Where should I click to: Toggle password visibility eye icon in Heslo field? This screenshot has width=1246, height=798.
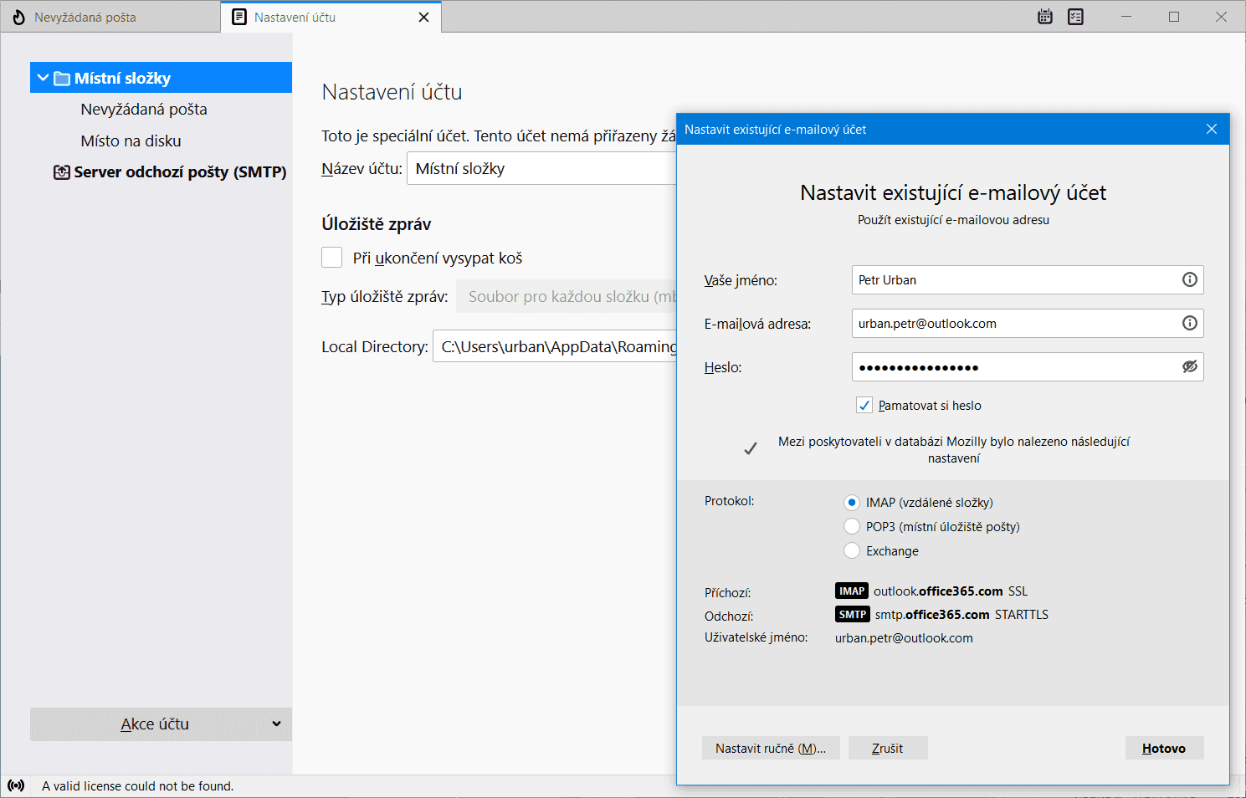(x=1189, y=366)
